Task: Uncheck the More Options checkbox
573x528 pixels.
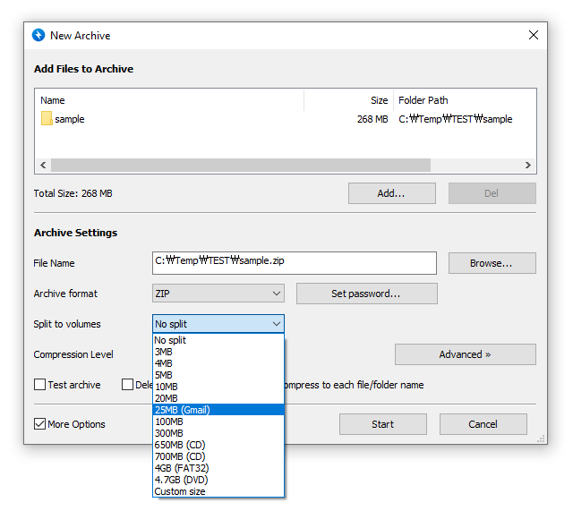Action: [x=40, y=424]
